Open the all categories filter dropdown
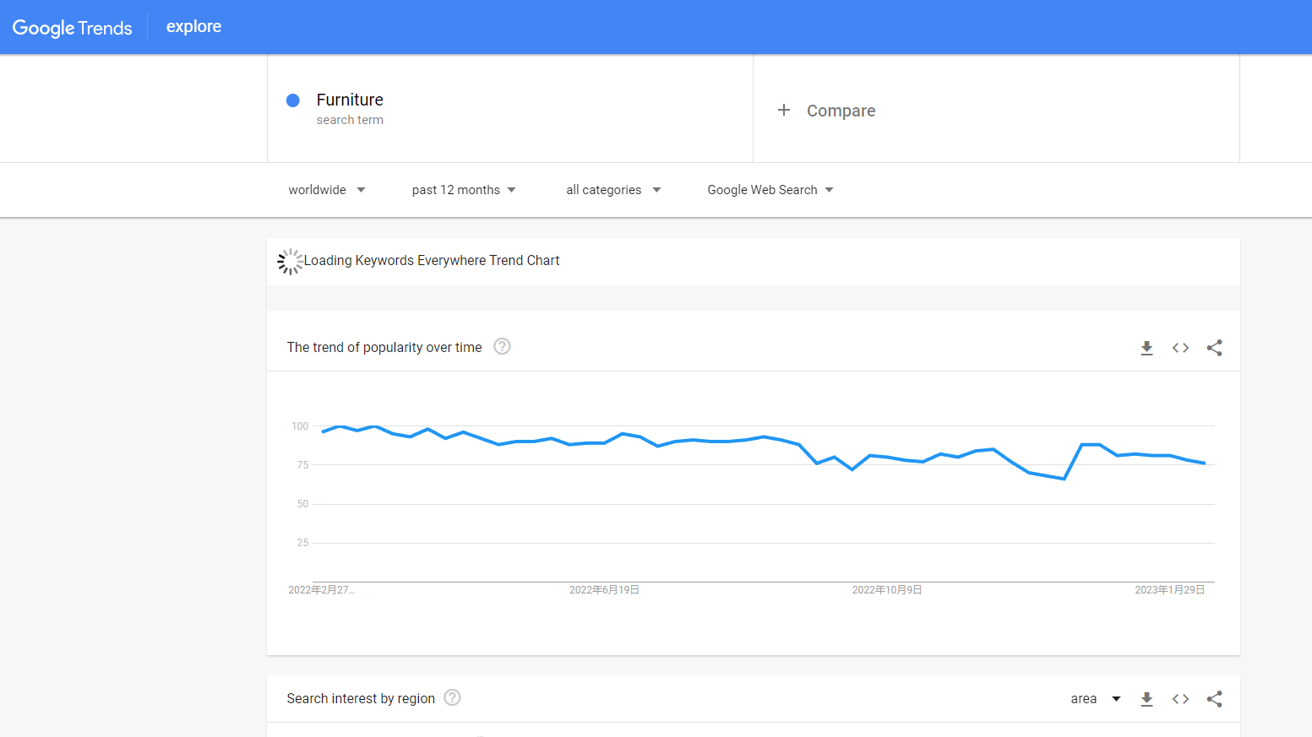This screenshot has height=737, width=1312. [x=612, y=190]
